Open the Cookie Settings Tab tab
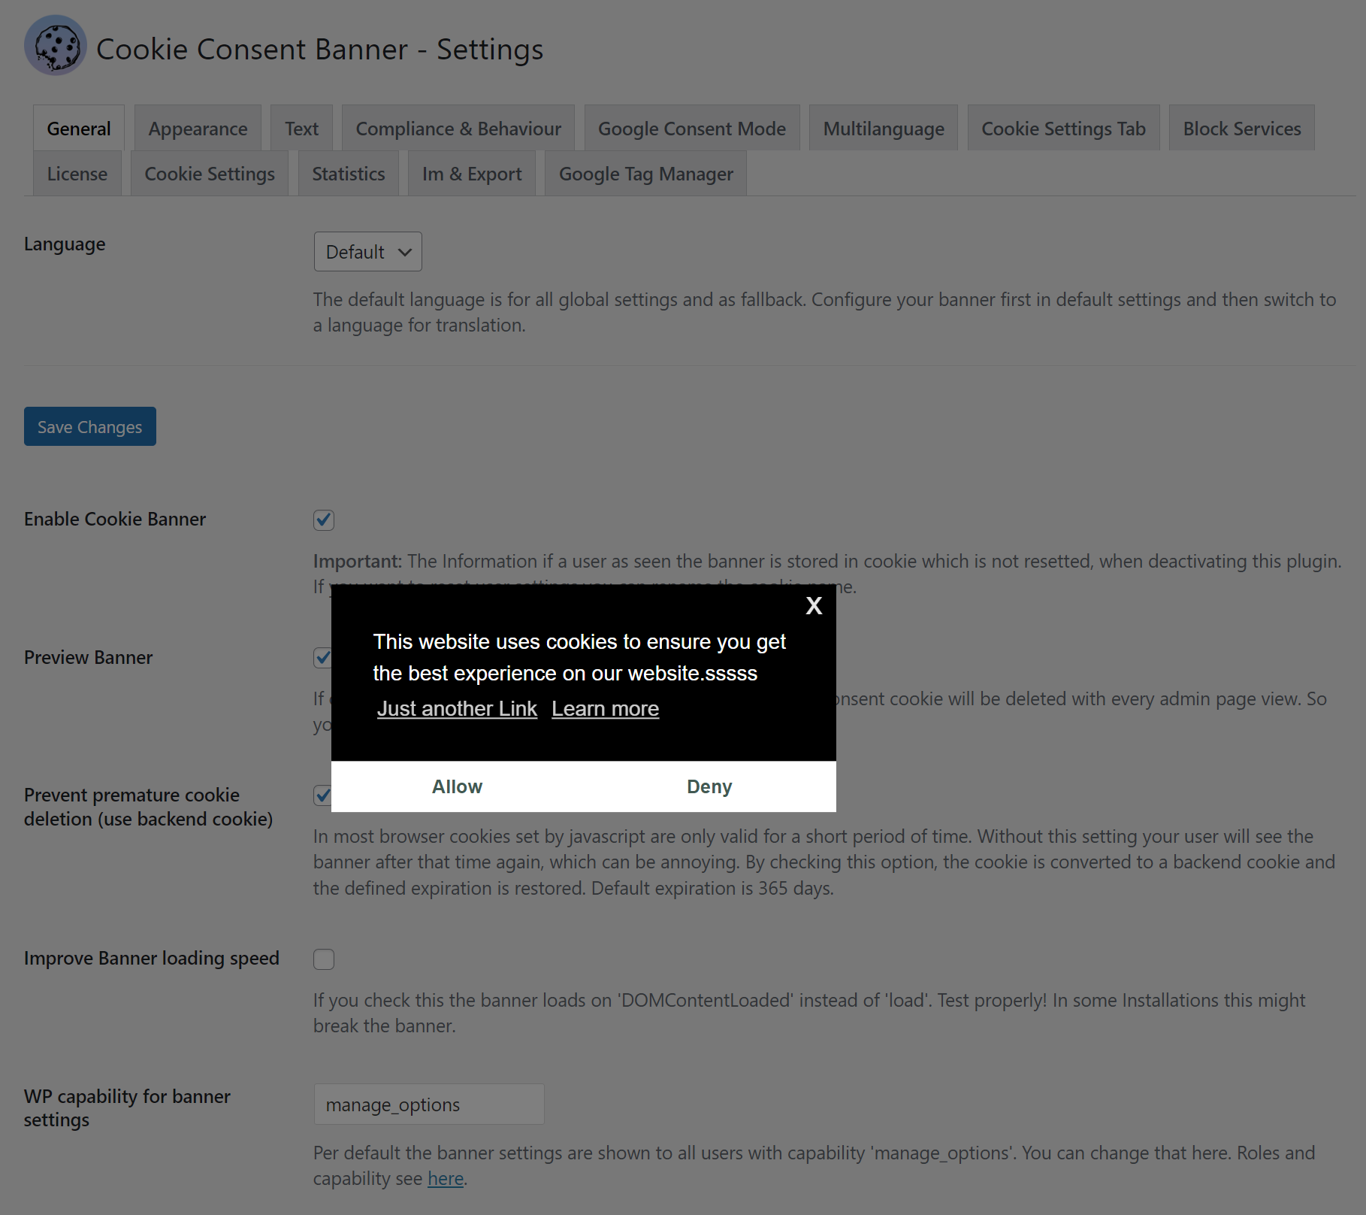This screenshot has width=1366, height=1215. [x=1064, y=129]
